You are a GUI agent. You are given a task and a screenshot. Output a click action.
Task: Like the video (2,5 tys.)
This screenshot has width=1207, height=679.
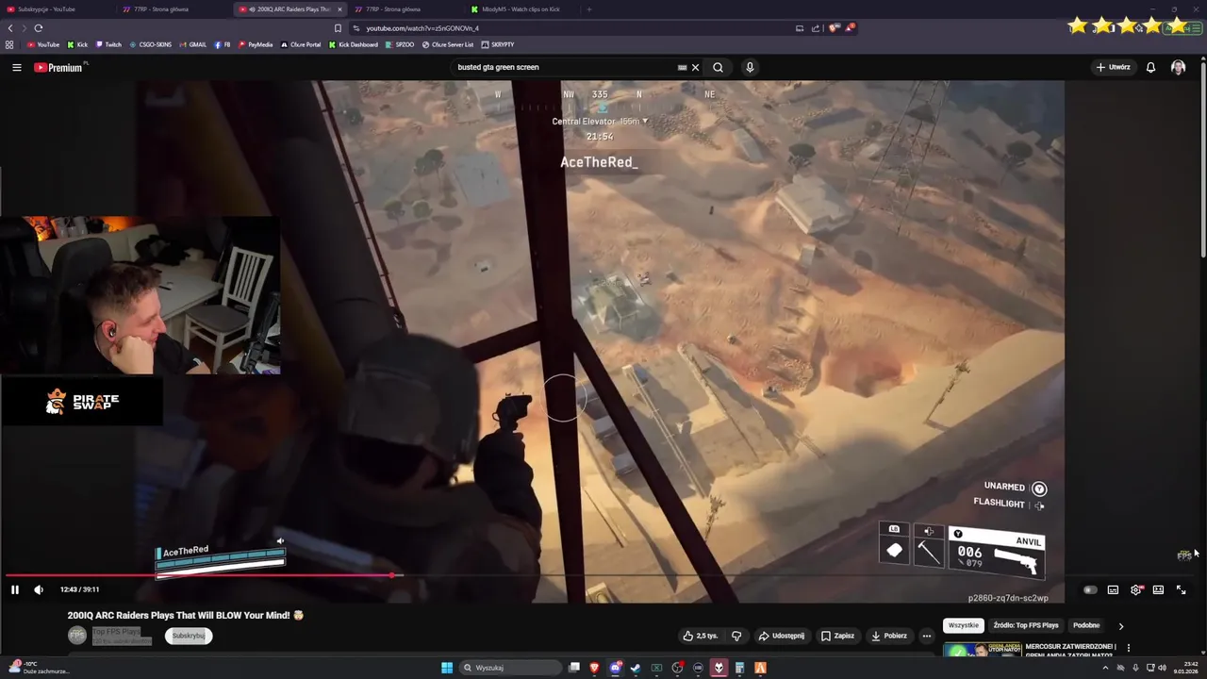[x=700, y=636]
